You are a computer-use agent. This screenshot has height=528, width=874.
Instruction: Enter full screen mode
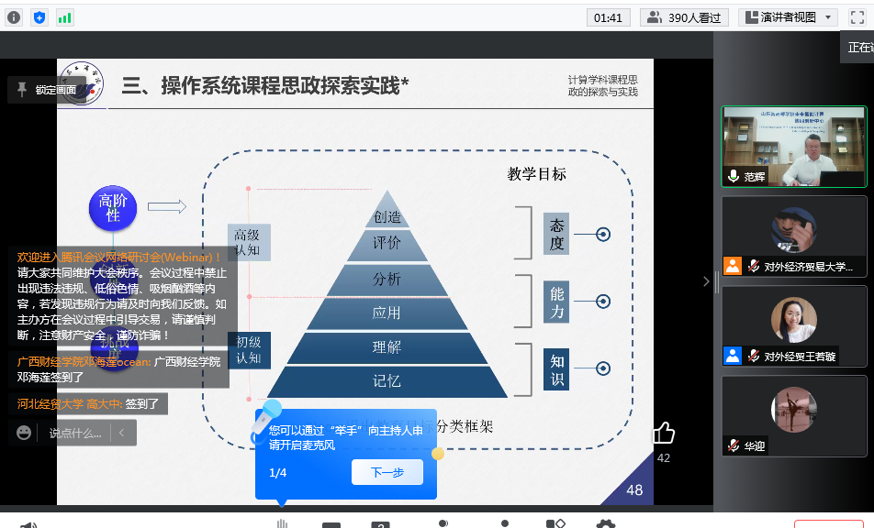click(x=857, y=17)
